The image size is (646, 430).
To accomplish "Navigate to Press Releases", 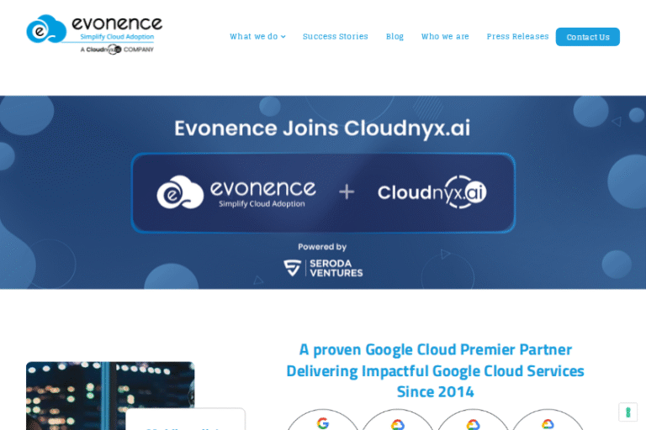I will point(517,37).
